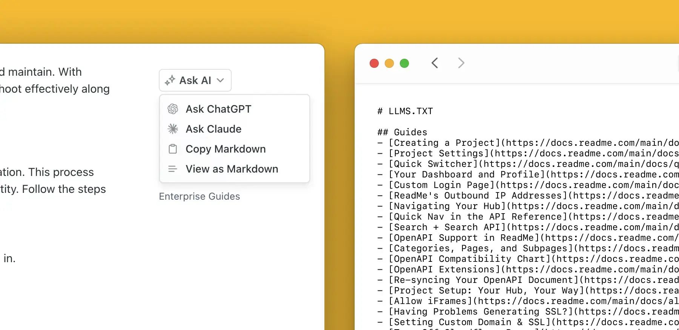
Task: Click 'Your Dashboard and Profile' line
Action: 528,174
